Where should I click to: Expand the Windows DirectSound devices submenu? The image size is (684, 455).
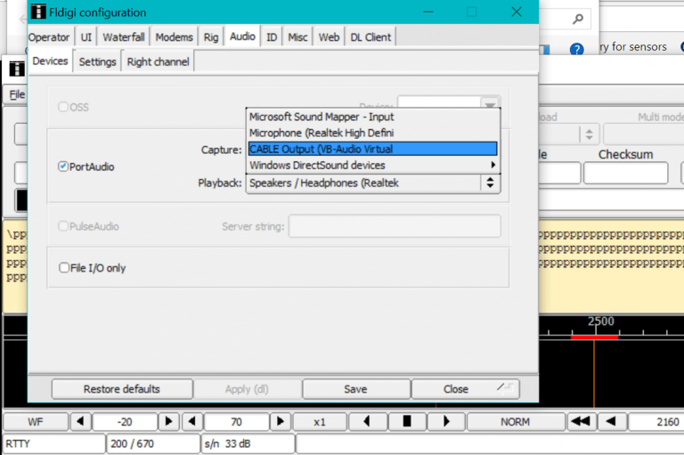click(372, 166)
